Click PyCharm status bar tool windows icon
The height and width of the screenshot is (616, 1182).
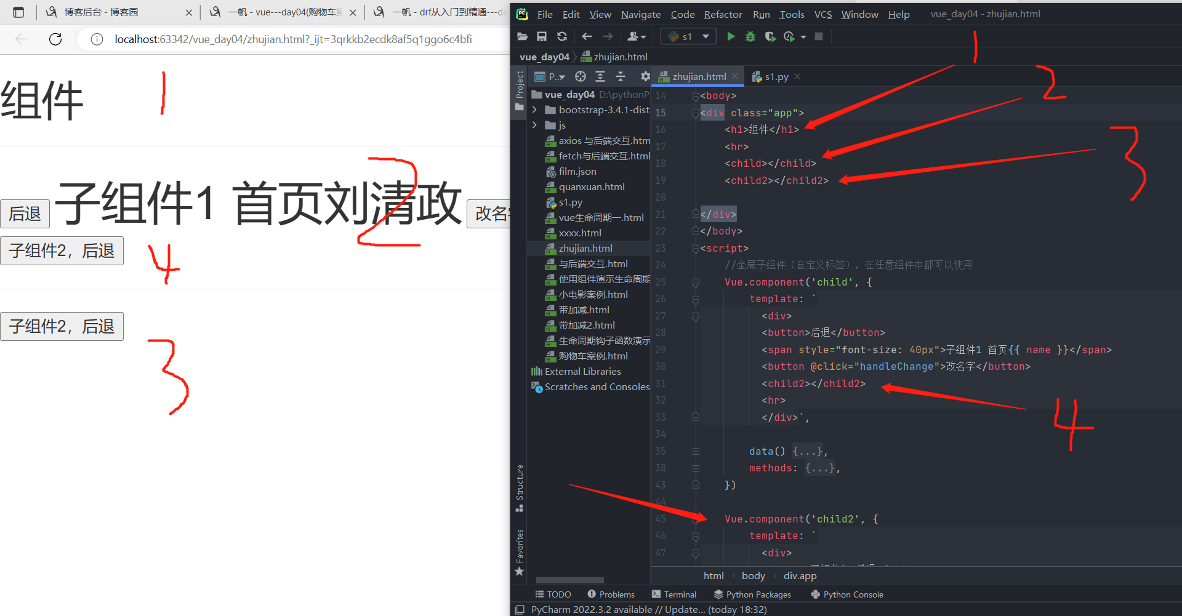tap(520, 610)
